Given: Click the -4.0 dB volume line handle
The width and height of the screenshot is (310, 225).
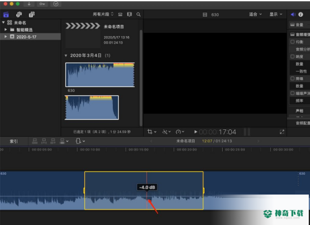Looking at the screenshot, I should coord(147,196).
